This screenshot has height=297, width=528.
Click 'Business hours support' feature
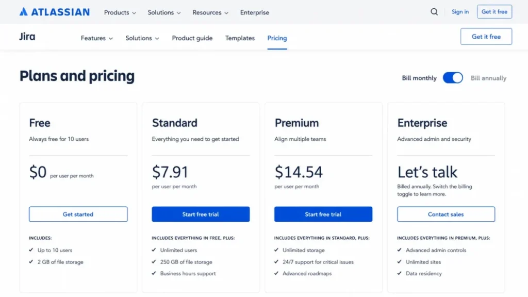click(x=188, y=273)
